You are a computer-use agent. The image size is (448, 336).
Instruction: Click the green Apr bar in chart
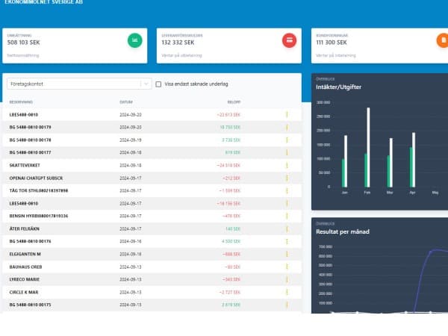(411, 167)
